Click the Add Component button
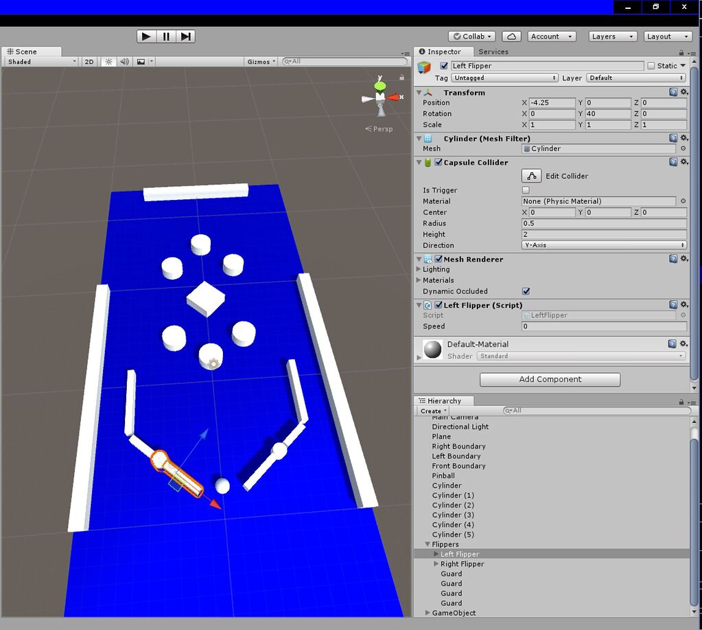Screen dimensions: 702x630 (x=549, y=379)
